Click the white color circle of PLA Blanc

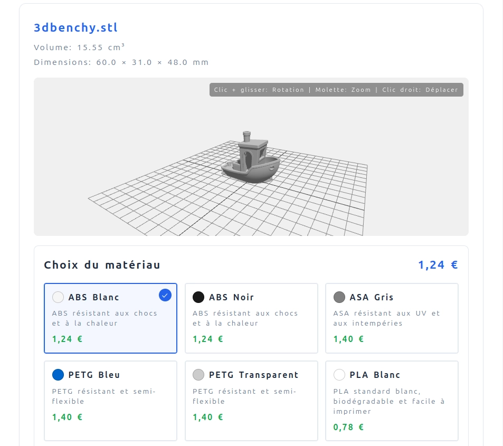pos(339,375)
